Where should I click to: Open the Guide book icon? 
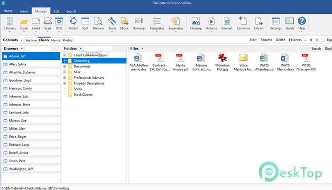coord(290,24)
